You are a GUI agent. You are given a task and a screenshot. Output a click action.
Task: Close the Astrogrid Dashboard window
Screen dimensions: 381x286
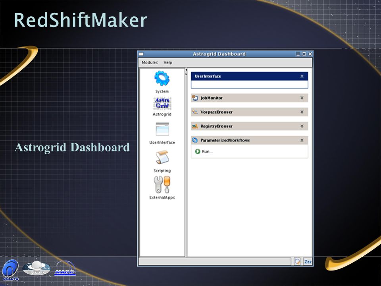pyautogui.click(x=310, y=54)
